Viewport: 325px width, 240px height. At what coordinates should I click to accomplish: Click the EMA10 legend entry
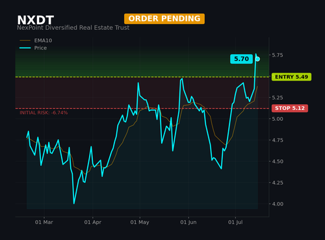36,40
